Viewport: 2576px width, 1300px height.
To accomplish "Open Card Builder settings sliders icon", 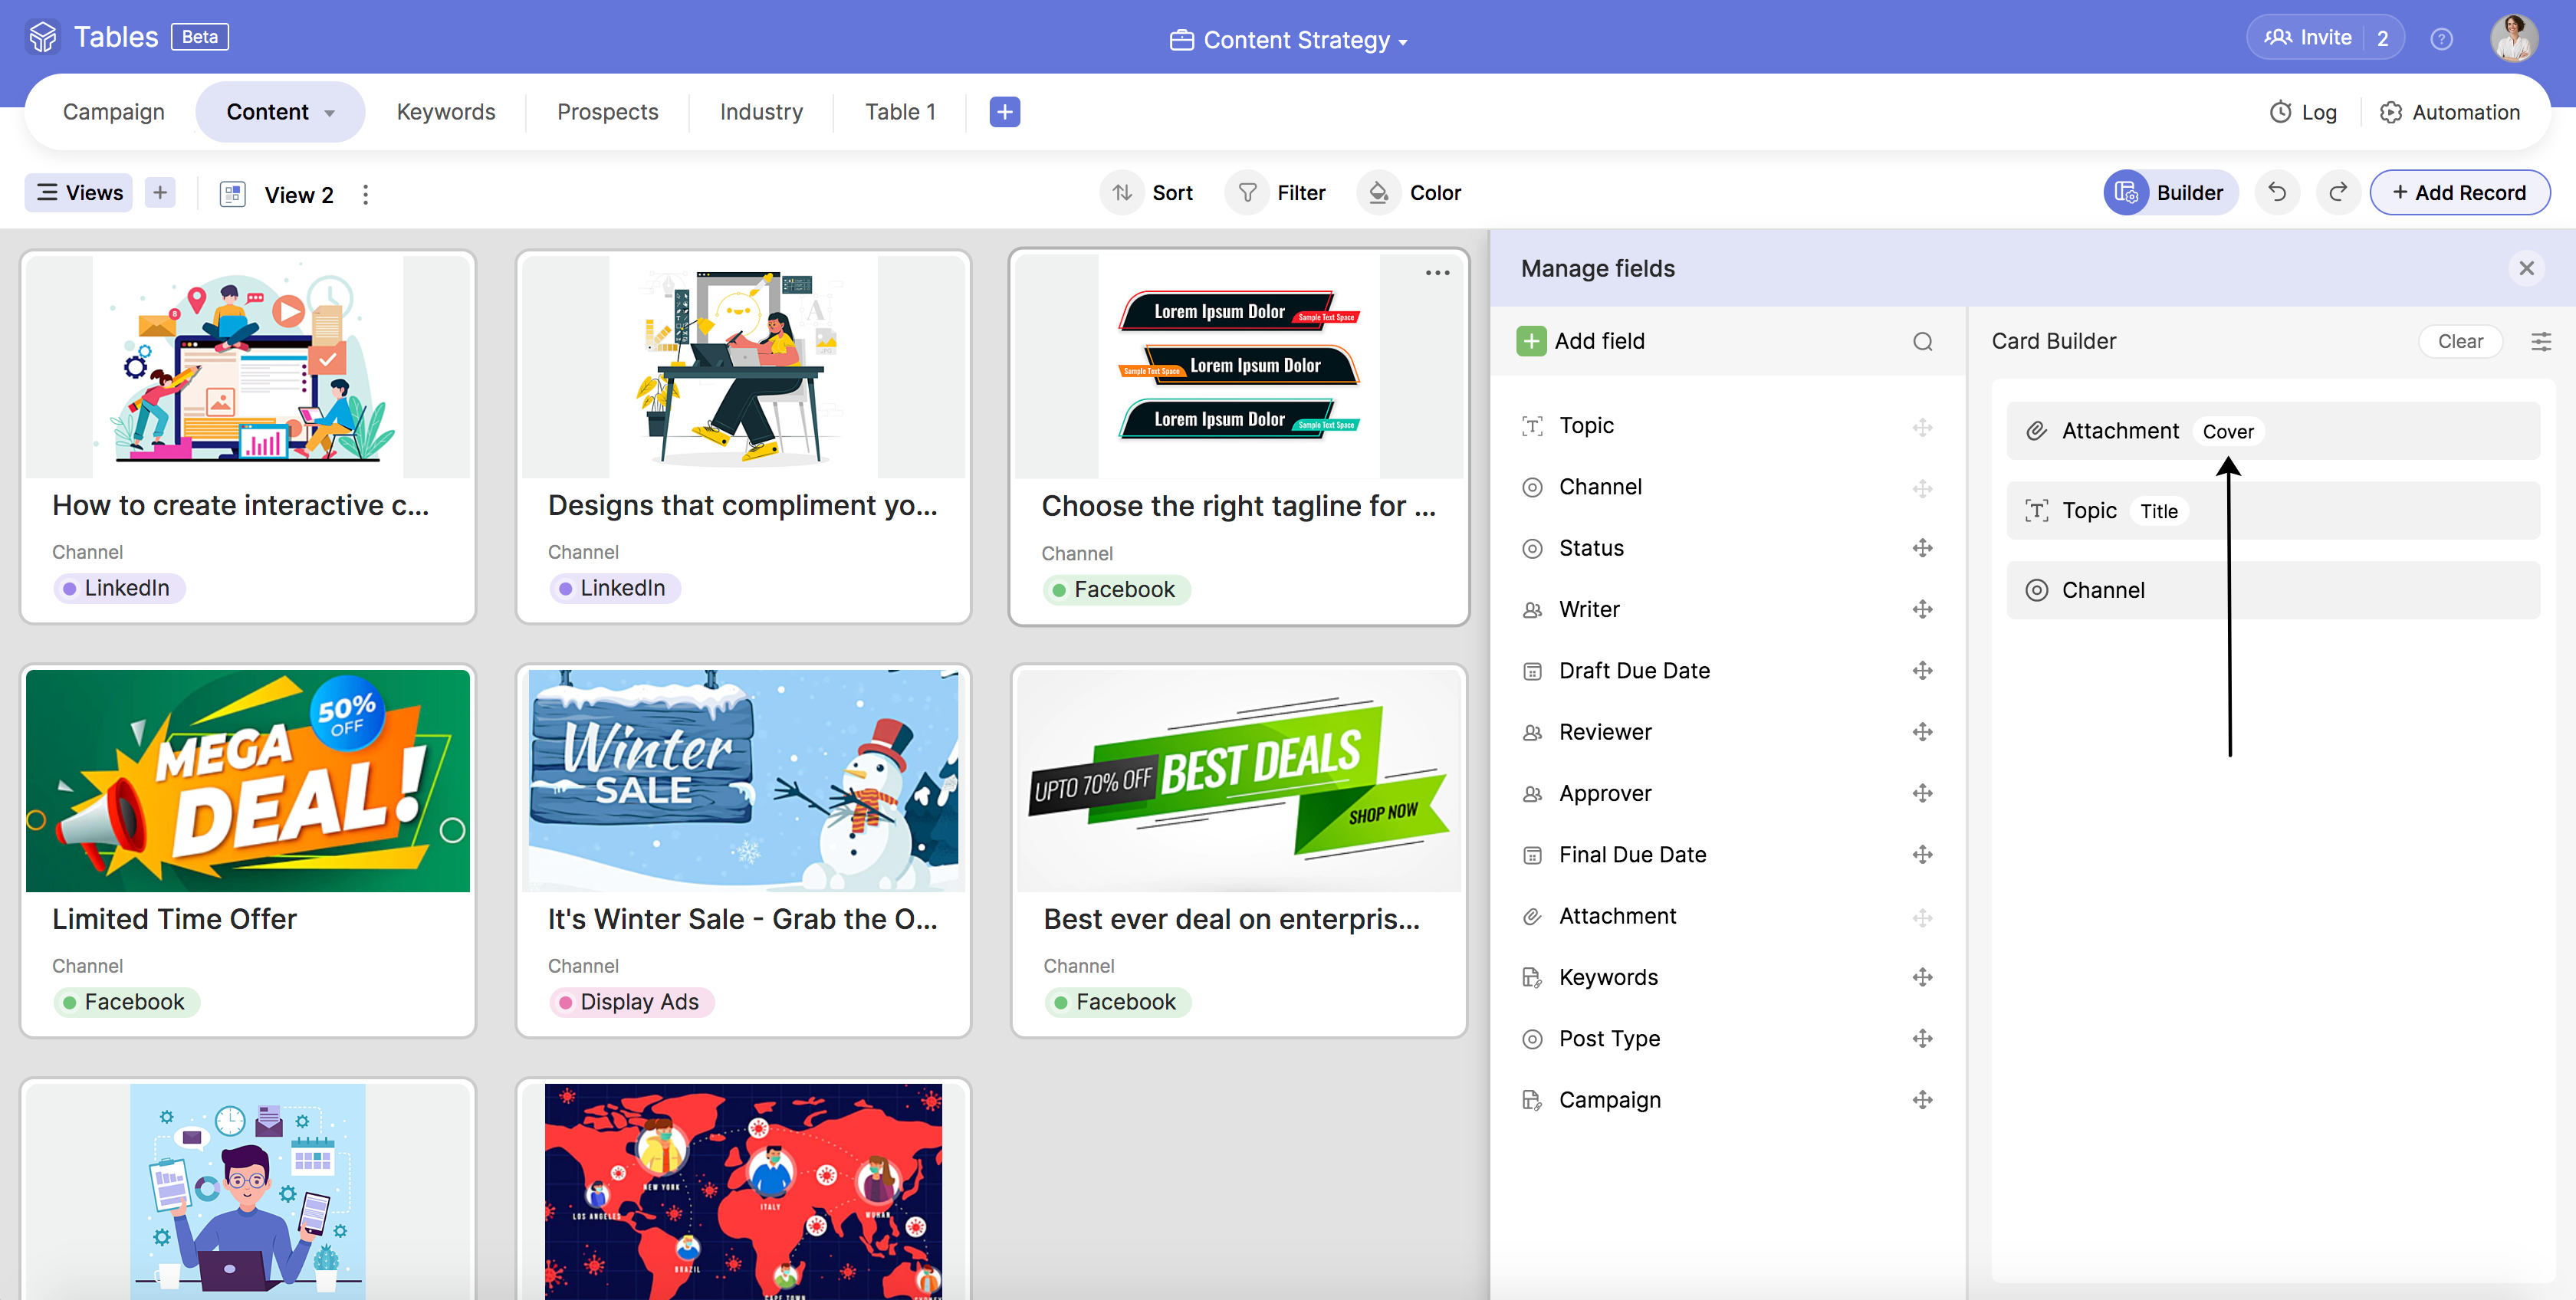I will tap(2540, 342).
